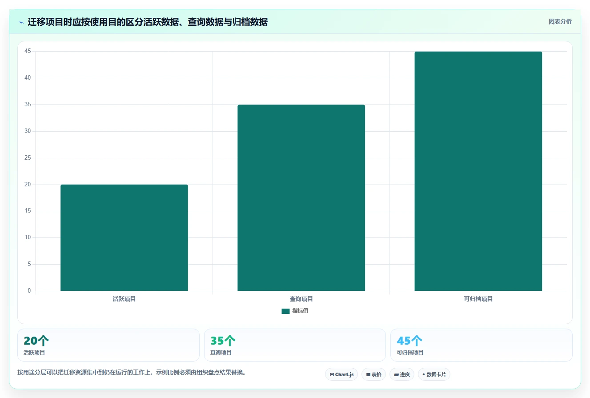
Task: Click the 指标值 legend color box
Action: click(x=285, y=311)
